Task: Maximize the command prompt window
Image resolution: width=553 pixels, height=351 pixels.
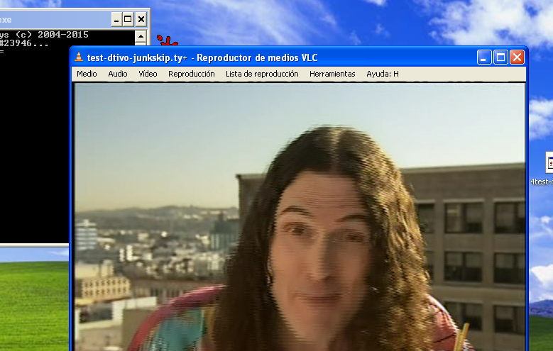Action: [x=128, y=19]
